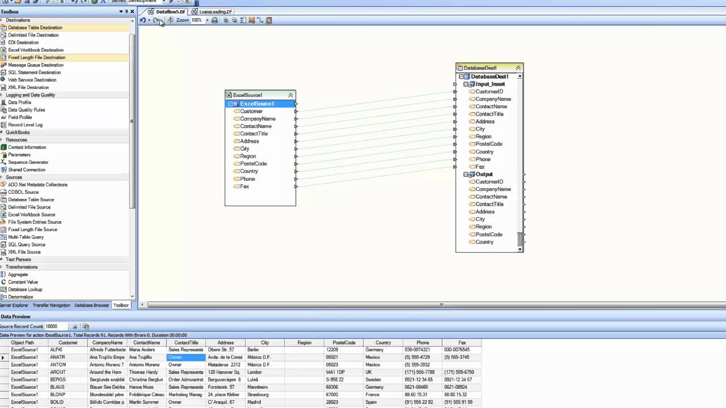Pin the Toolbox panel with pushpin
This screenshot has width=726, height=408.
pos(126,11)
